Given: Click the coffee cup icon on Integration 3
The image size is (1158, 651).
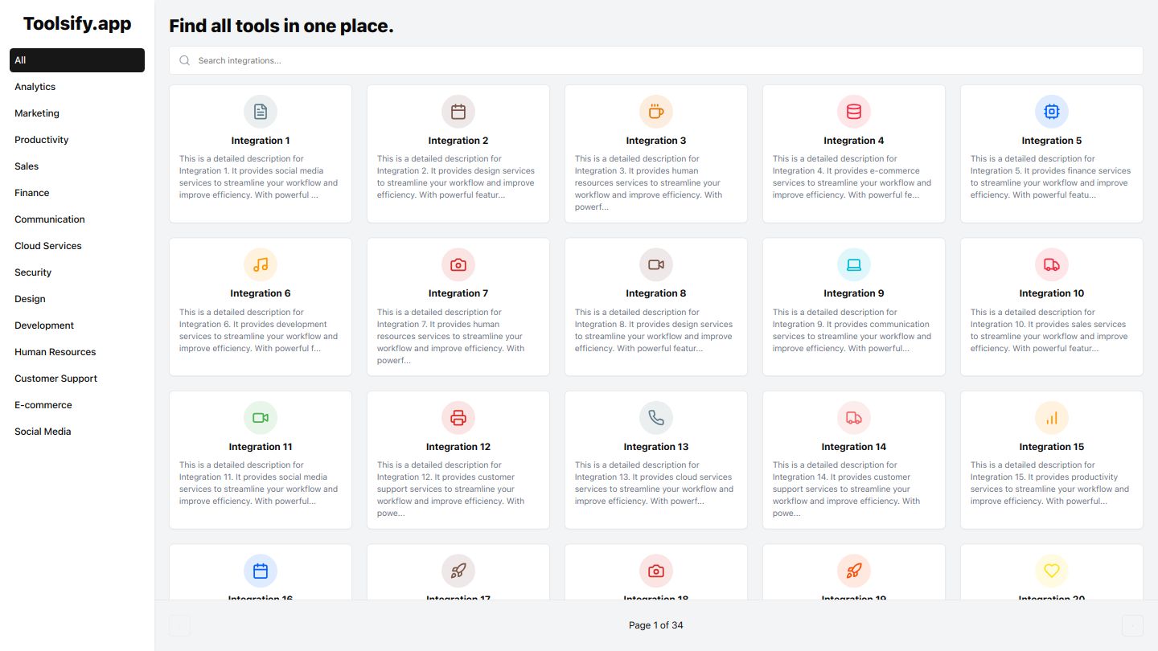Looking at the screenshot, I should 656,112.
